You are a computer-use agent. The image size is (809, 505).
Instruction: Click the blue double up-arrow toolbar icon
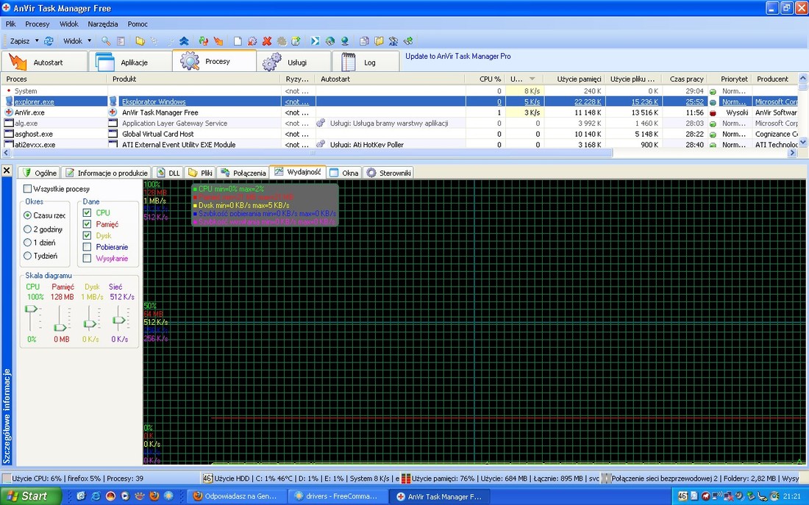[184, 40]
